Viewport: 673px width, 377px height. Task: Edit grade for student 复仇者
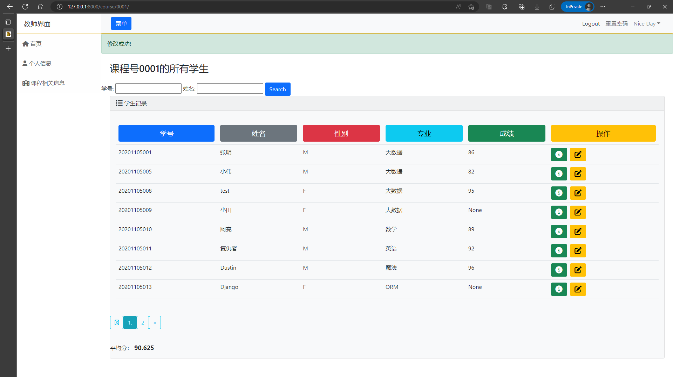pos(578,251)
